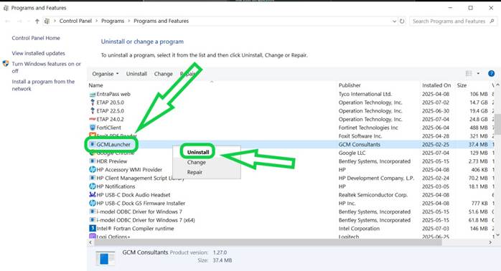Click the HP Client Management Script Library icon
The height and width of the screenshot is (271, 501).
pyautogui.click(x=93, y=178)
